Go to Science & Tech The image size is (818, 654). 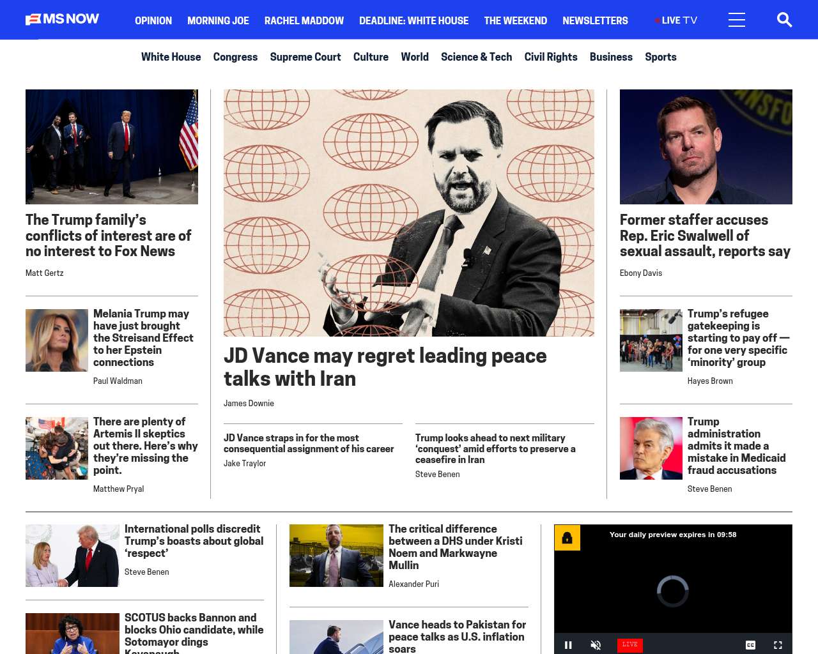(x=476, y=57)
